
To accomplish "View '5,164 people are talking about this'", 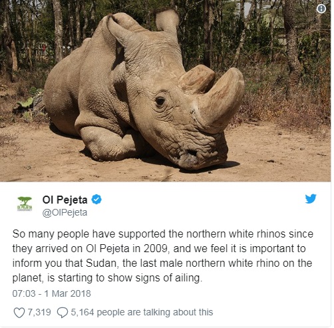I will 142,312.
